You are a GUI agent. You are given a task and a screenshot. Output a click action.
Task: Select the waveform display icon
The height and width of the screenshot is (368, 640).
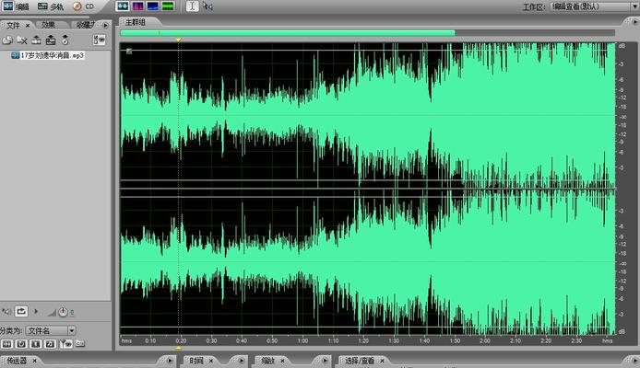[x=122, y=6]
